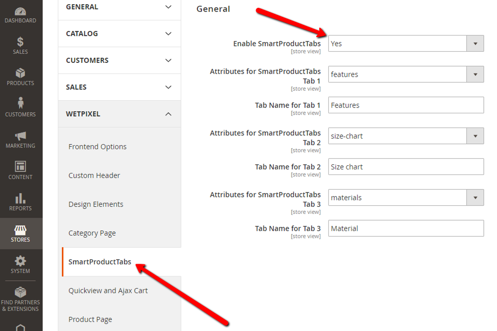497x331 pixels.
Task: Click Attributes for SmartProductTabs Tab 2 label
Action: pos(265,138)
